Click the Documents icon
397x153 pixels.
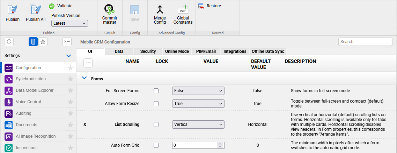pyautogui.click(x=9, y=125)
